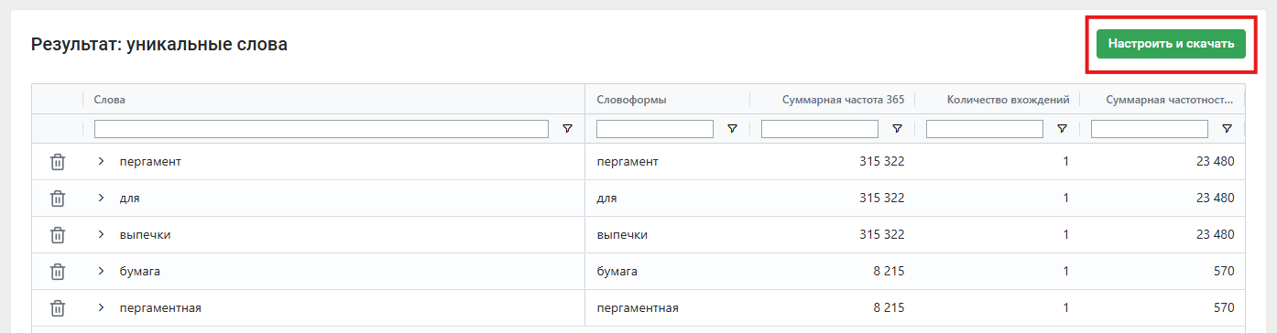This screenshot has height=333, width=1277.
Task: Click filter icon for Суммарная частота 365
Action: tap(897, 129)
